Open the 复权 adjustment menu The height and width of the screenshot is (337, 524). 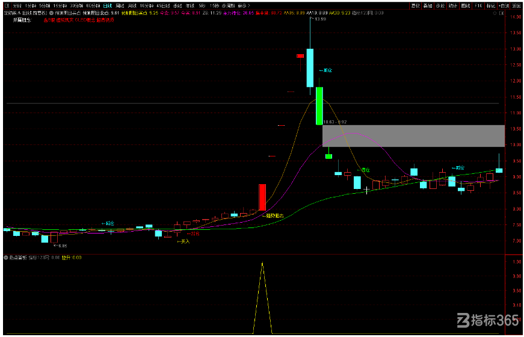point(415,5)
